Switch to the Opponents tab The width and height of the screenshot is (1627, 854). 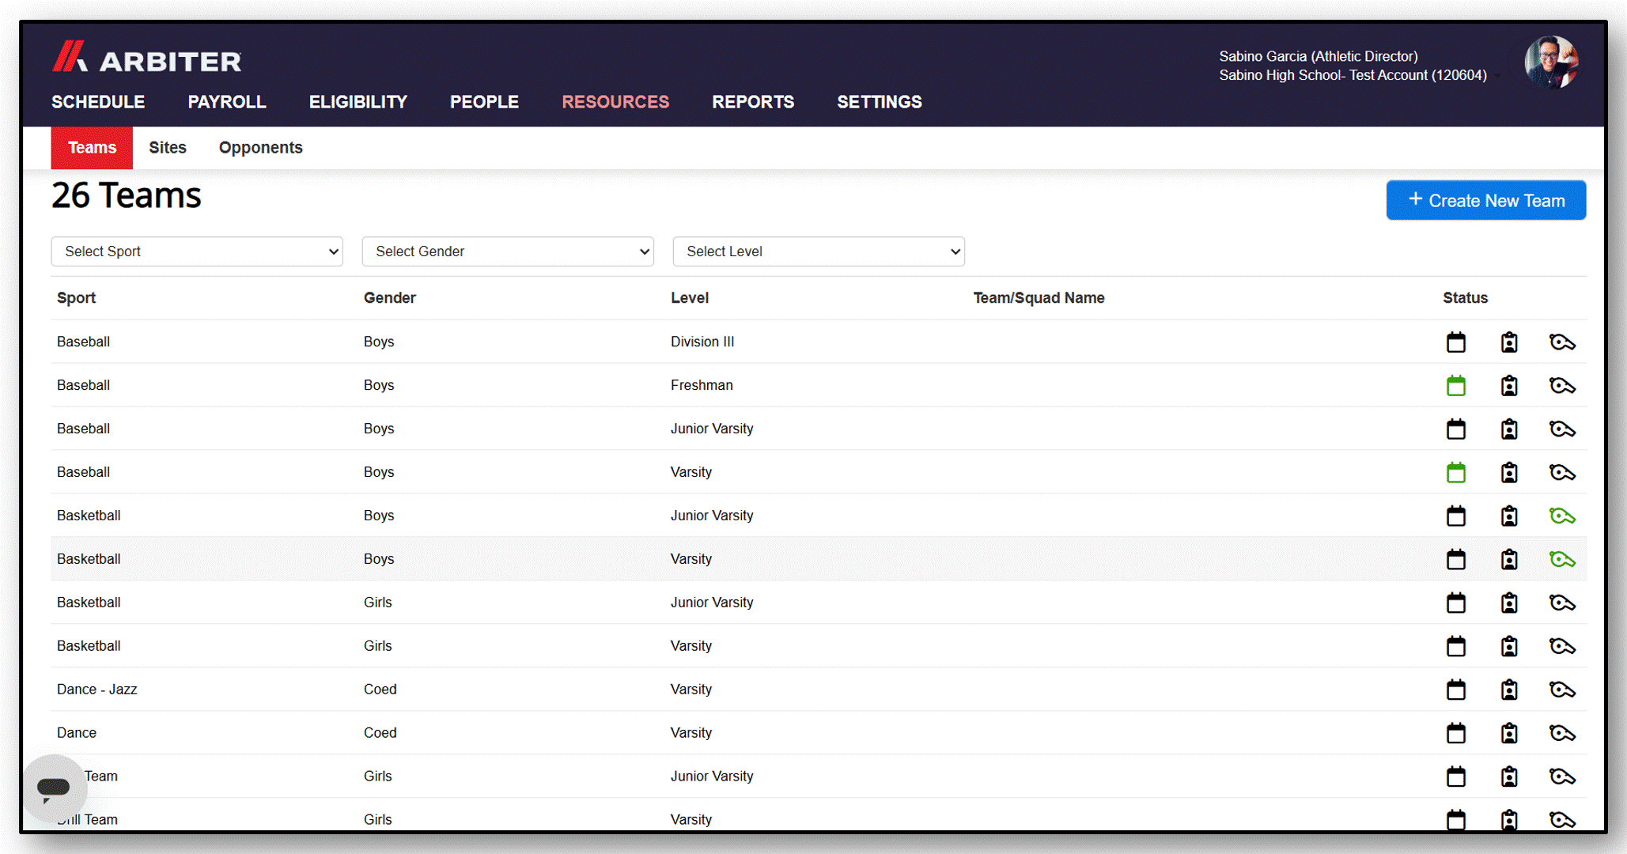point(260,148)
